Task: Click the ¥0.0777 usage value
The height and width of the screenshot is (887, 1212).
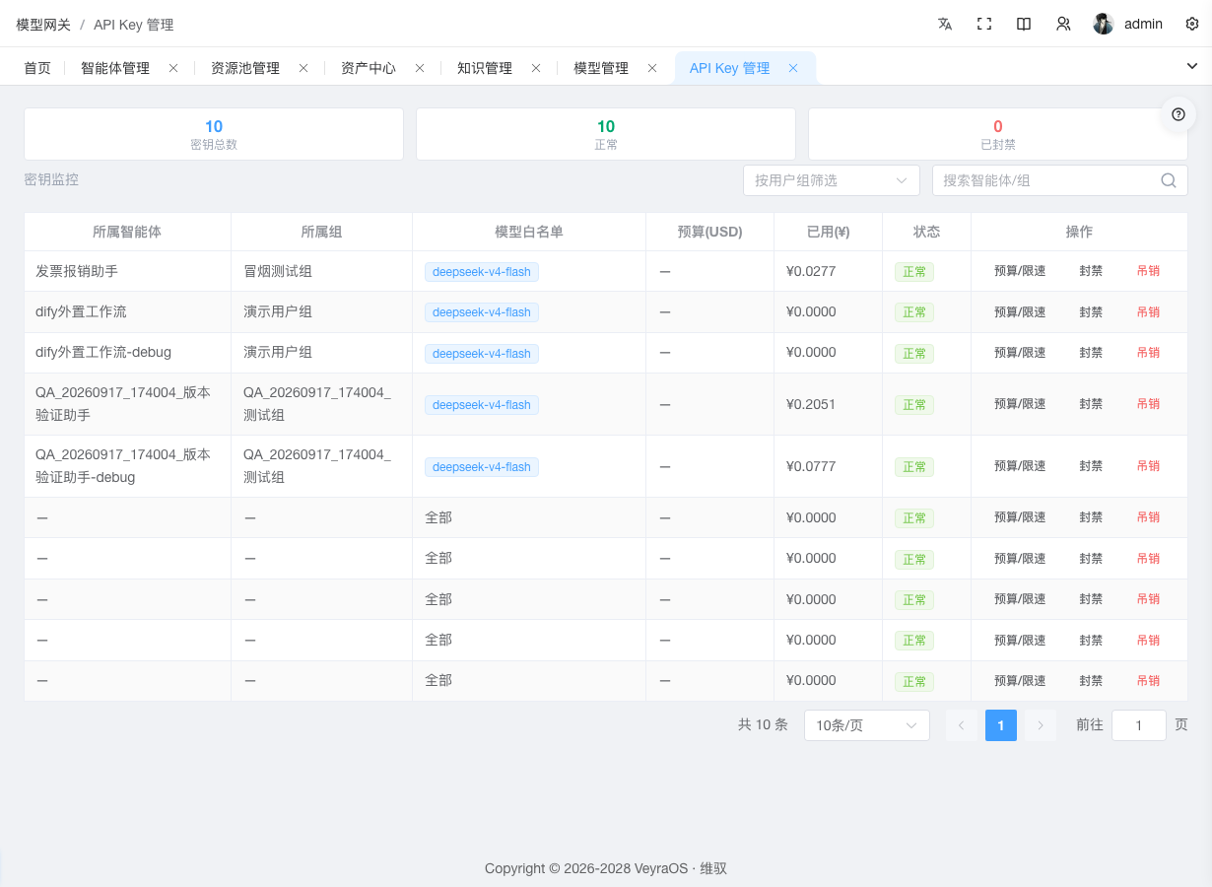Action: pyautogui.click(x=811, y=466)
